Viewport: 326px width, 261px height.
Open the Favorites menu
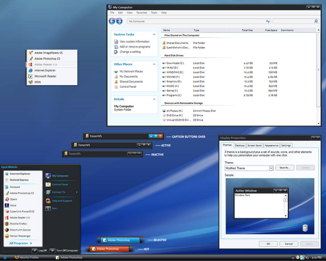click(141, 13)
